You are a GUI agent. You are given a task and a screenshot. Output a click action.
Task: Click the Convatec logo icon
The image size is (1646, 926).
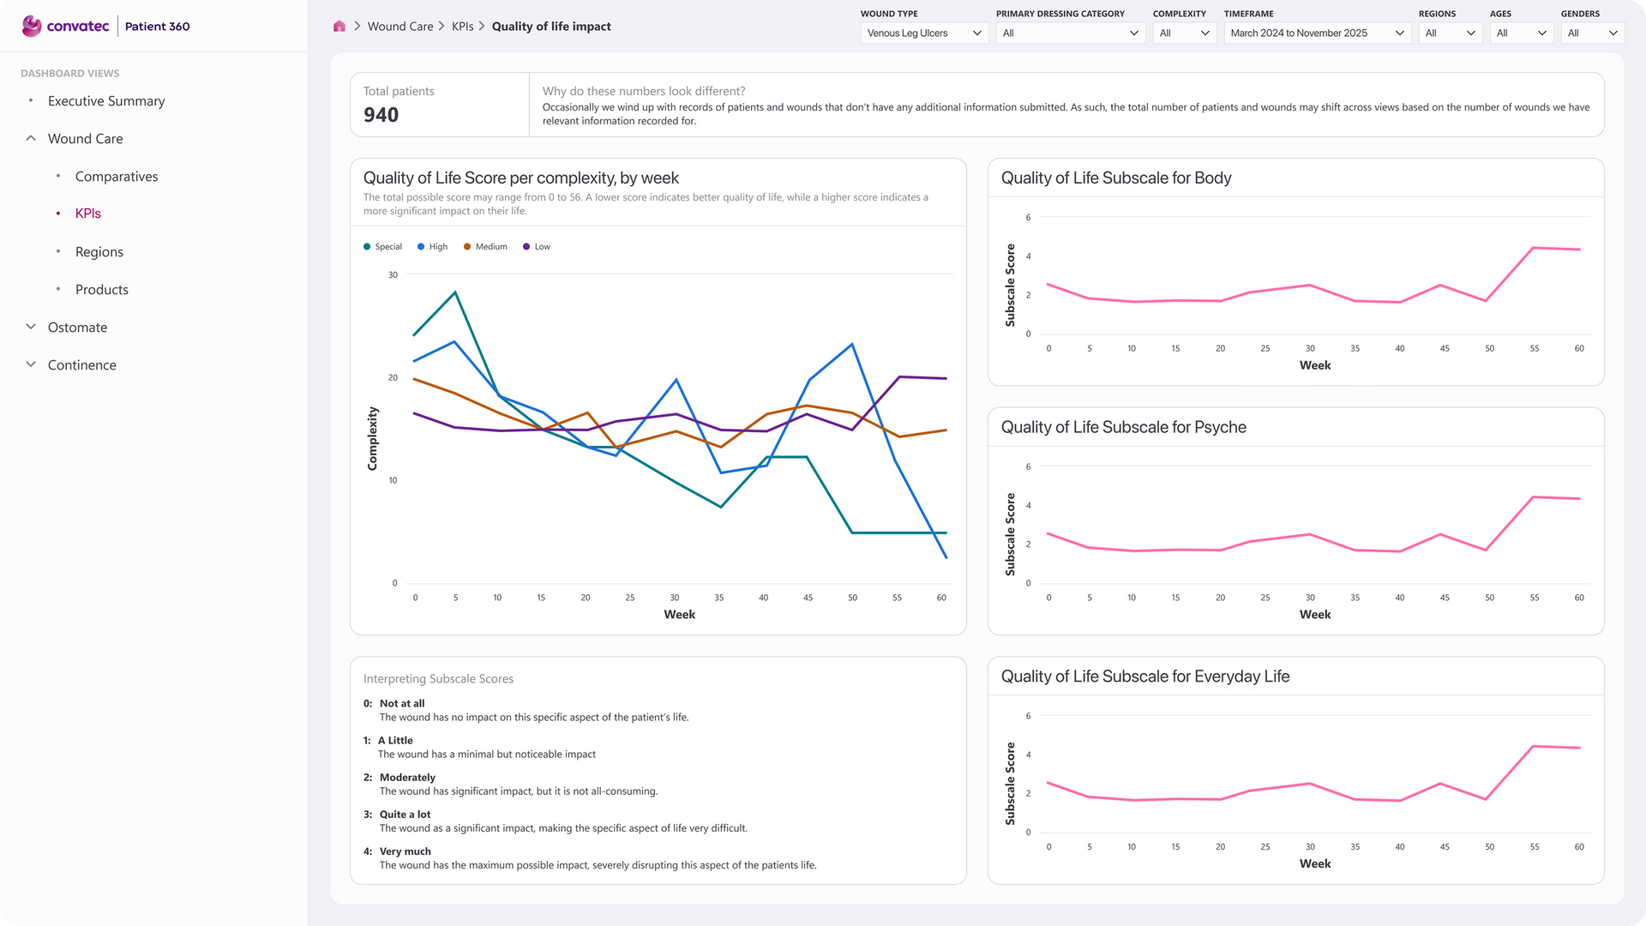32,26
